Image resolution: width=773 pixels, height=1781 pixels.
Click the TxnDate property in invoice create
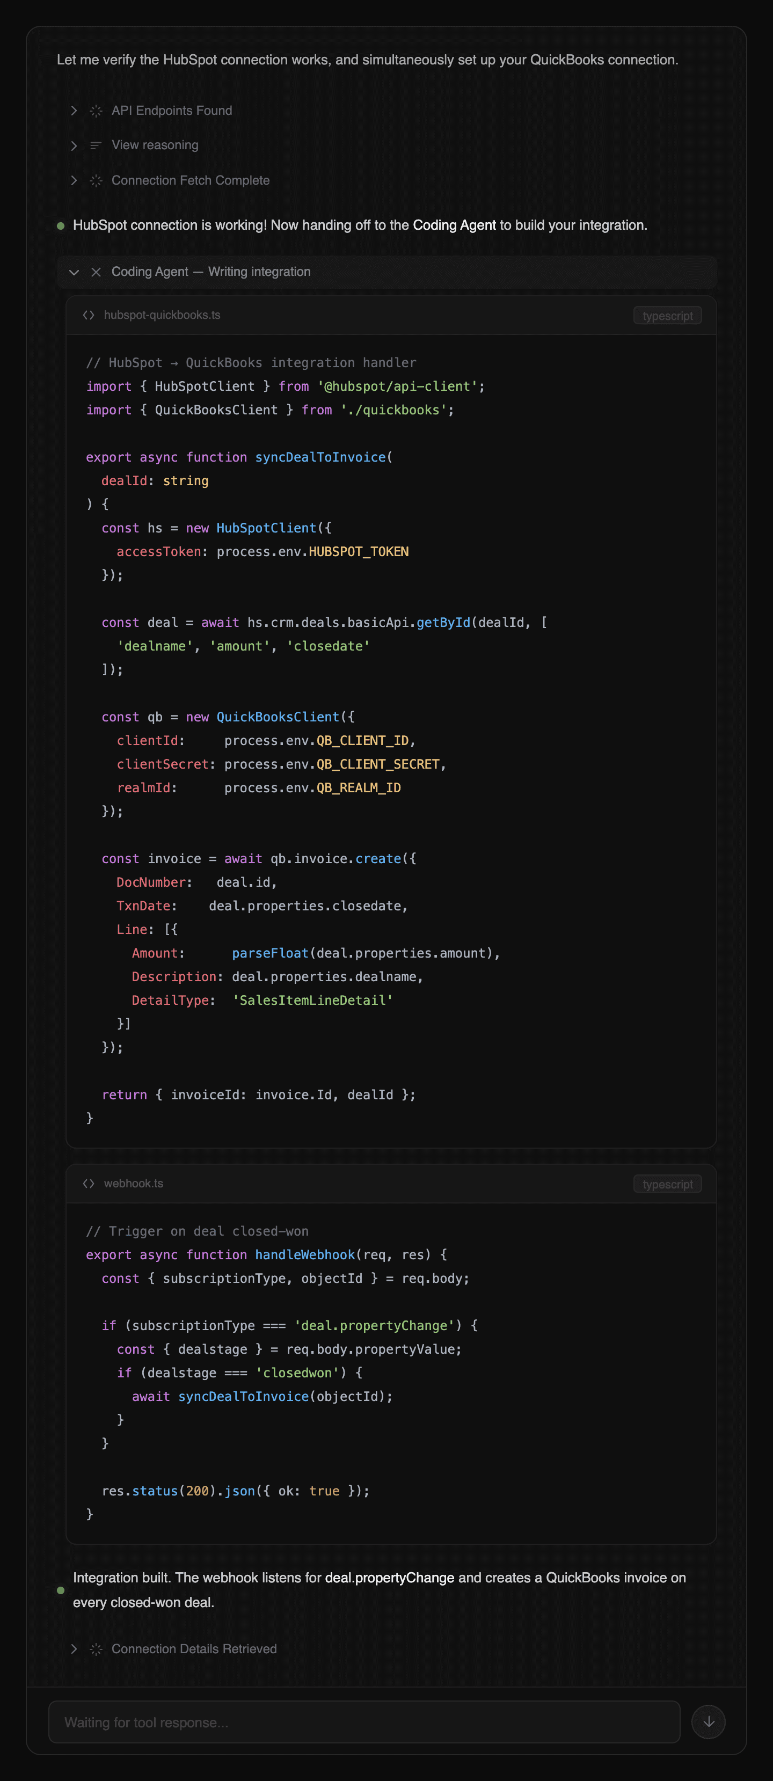tap(143, 907)
